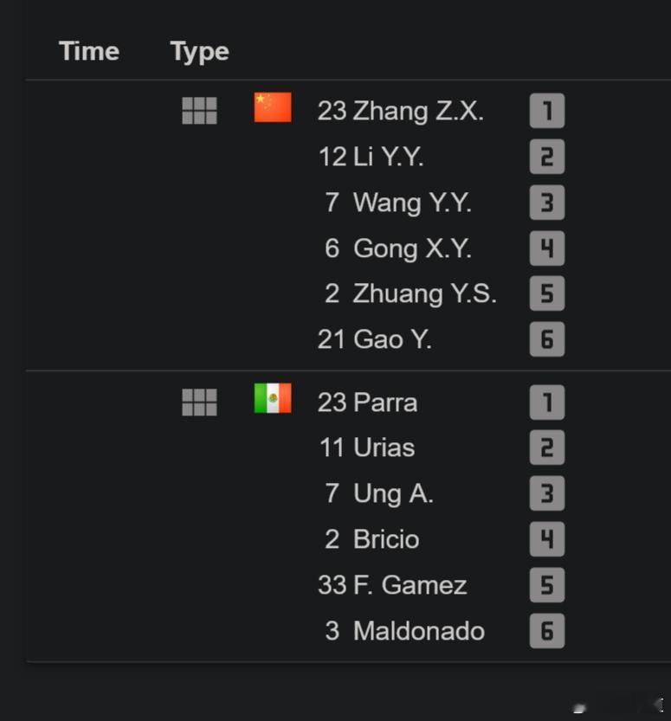671x721 pixels.
Task: Open player Parra
Action: click(x=367, y=402)
